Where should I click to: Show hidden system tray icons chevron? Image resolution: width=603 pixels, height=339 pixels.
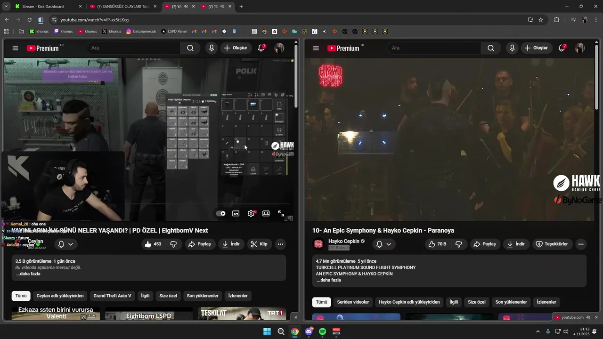538,331
